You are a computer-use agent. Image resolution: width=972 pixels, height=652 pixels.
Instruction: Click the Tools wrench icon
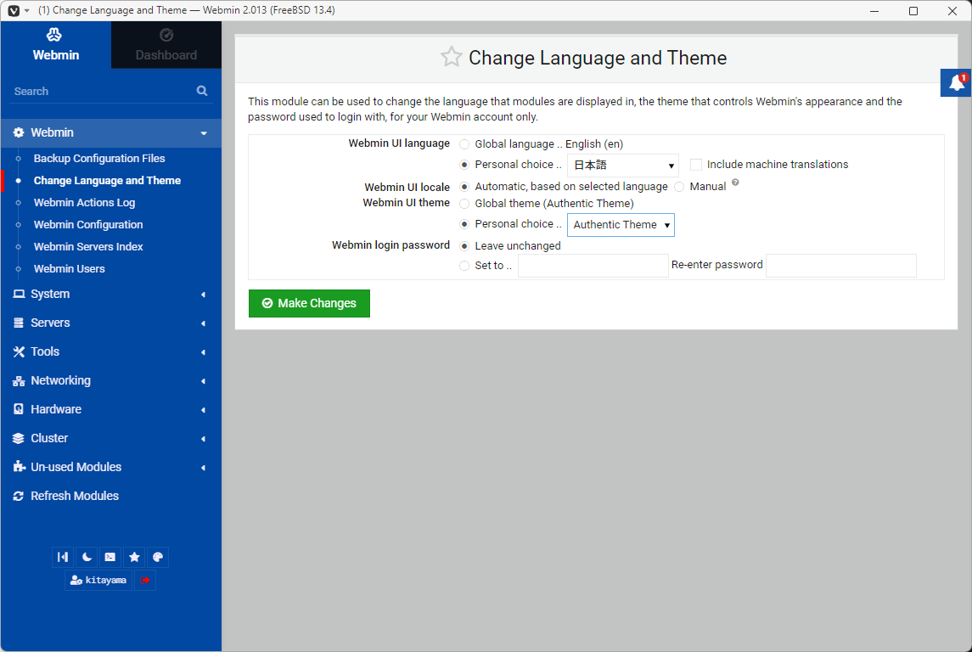click(x=19, y=351)
